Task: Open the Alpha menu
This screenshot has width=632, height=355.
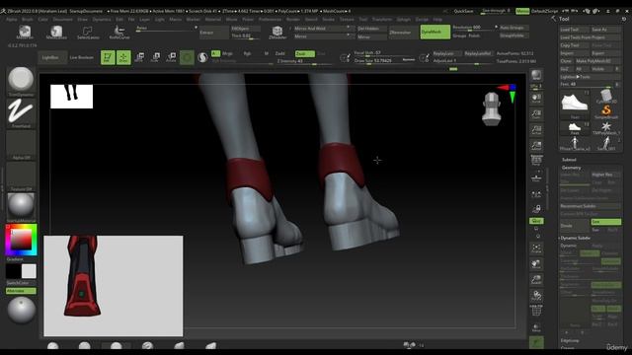Action: pos(11,20)
